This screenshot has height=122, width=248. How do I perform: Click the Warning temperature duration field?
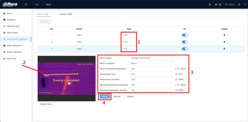tap(152, 90)
